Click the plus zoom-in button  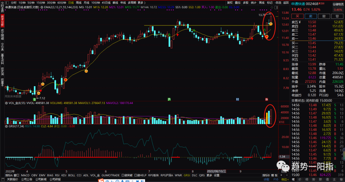[281, 175]
